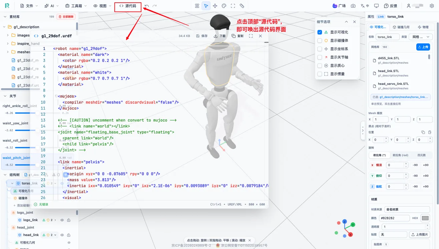Click the redo arrow in top toolbar
Image resolution: width=439 pixels, height=249 pixels.
point(155,6)
